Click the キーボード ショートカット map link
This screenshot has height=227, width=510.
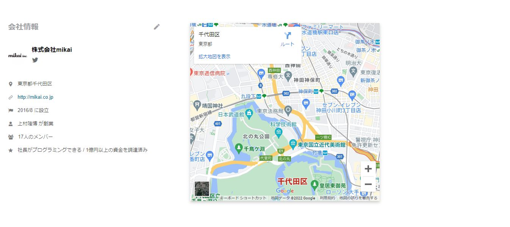point(243,198)
